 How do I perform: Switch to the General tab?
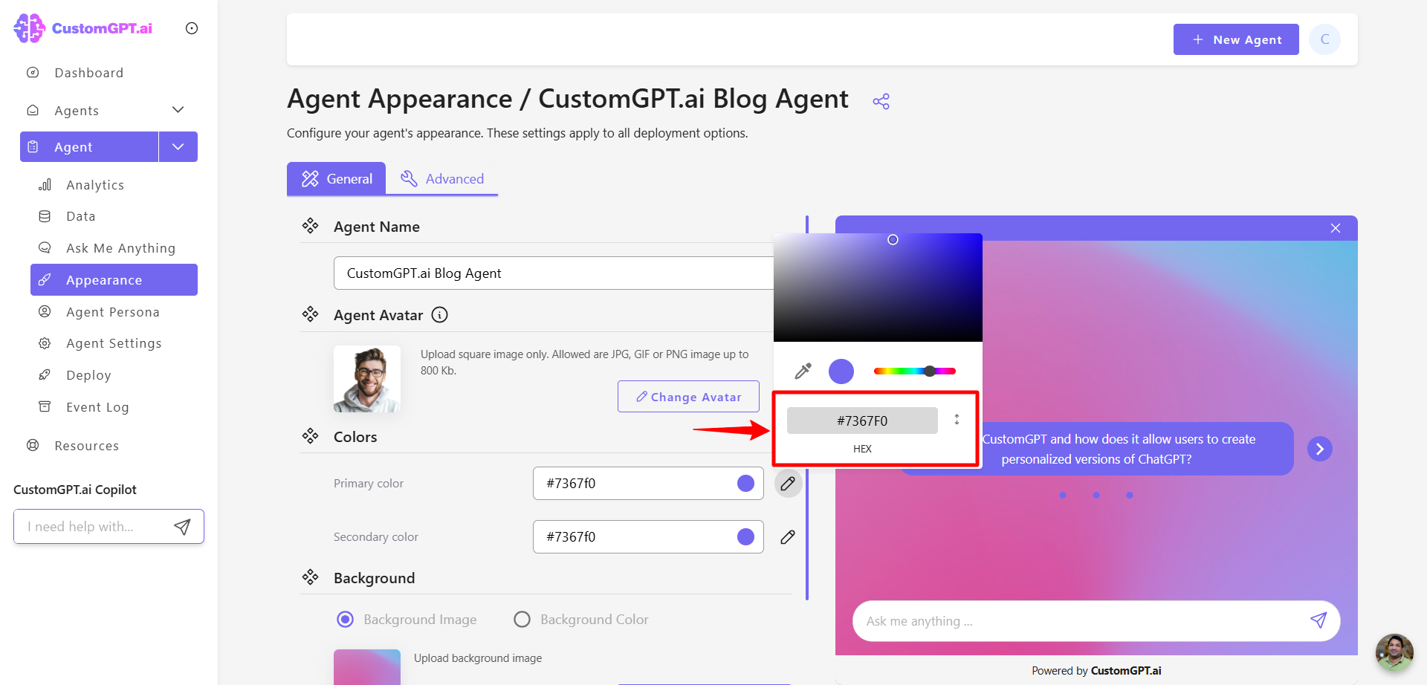click(x=337, y=178)
